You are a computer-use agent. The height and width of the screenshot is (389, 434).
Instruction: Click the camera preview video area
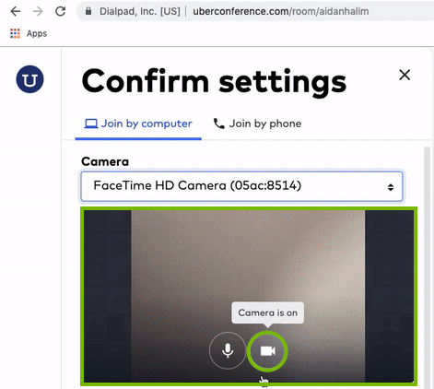248,296
